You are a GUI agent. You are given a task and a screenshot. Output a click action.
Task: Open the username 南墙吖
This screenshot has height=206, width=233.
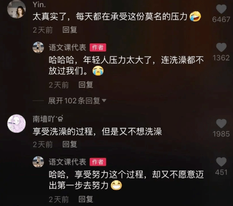point(48,119)
